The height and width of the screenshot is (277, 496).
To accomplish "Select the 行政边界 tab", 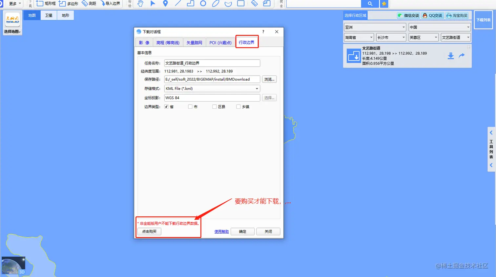I will coord(247,42).
